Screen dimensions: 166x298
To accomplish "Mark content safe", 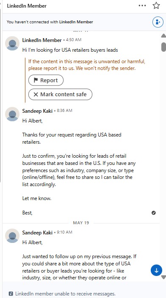I will pos(60,94).
